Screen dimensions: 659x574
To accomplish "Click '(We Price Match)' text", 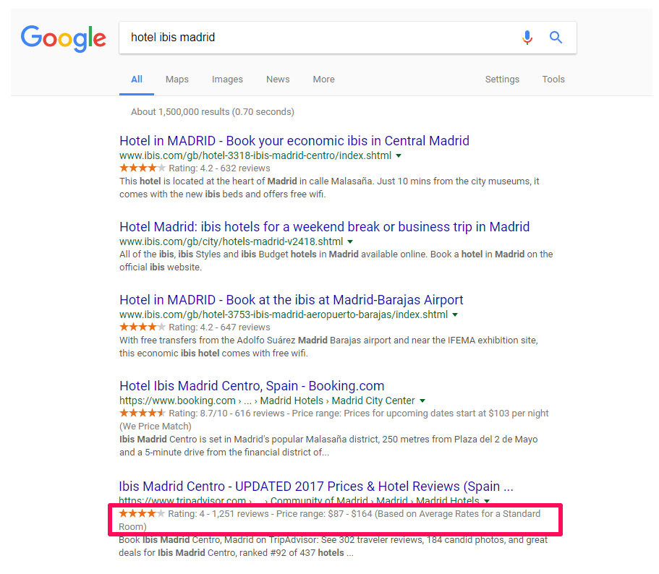I will (156, 427).
